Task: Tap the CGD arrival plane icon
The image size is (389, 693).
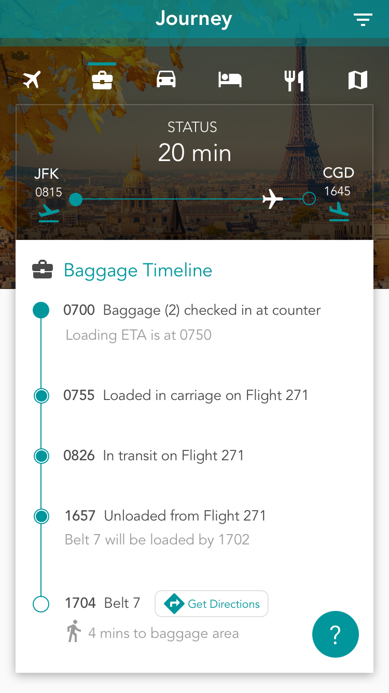Action: pyautogui.click(x=339, y=211)
